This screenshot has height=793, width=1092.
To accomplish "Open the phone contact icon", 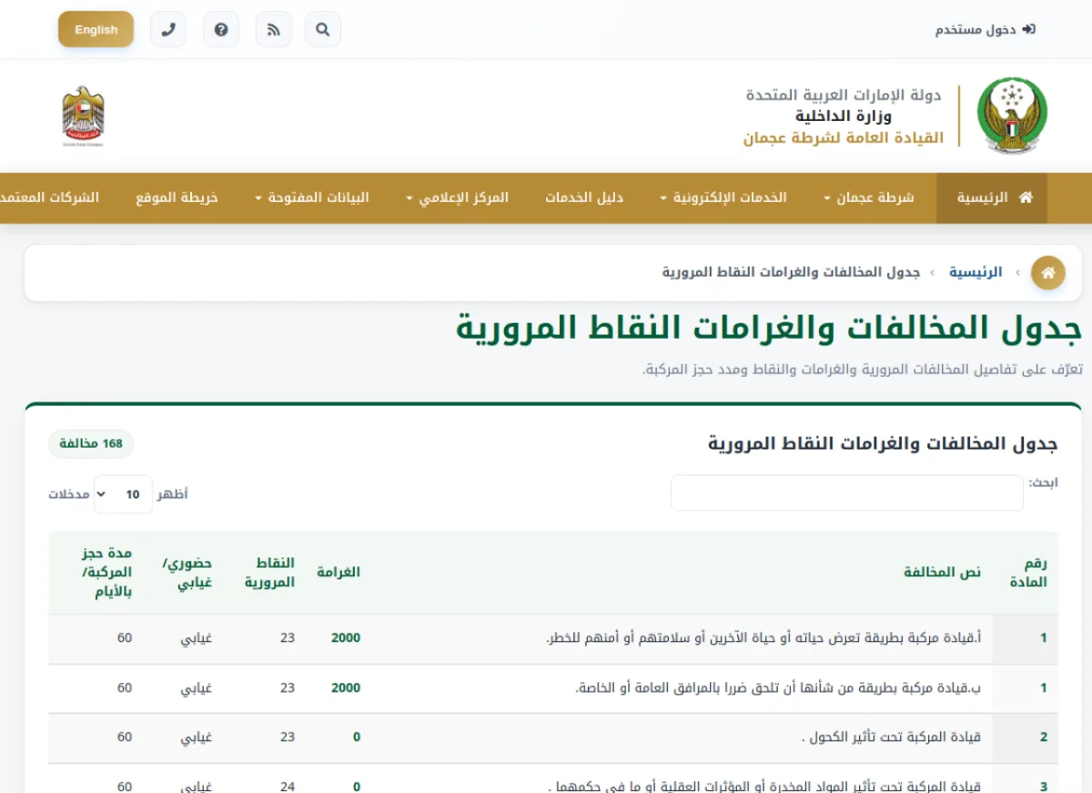I will (x=168, y=29).
